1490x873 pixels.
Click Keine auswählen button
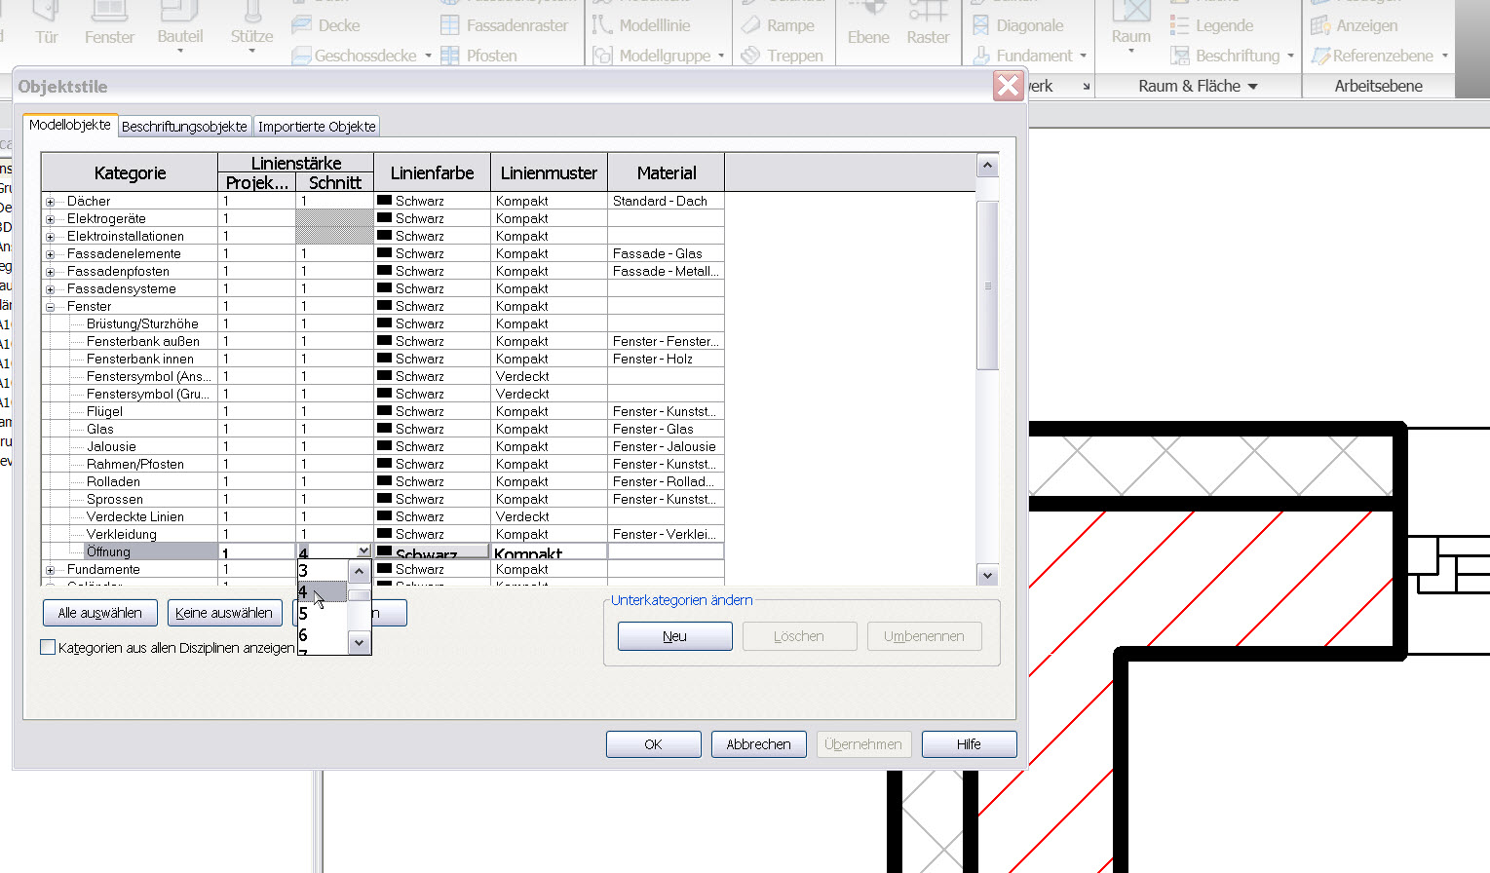tap(224, 613)
